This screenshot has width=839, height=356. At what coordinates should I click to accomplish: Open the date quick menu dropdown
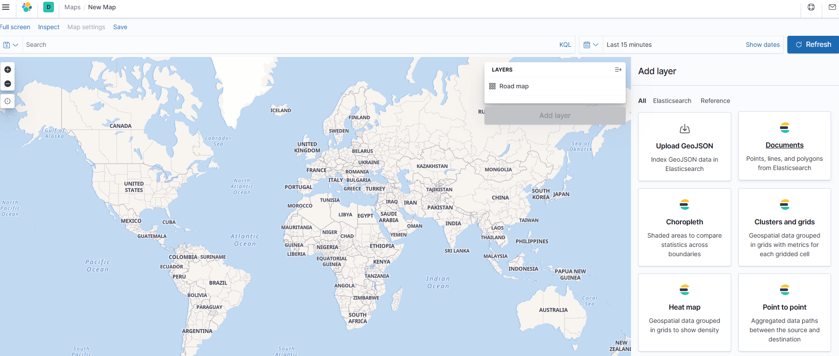(590, 45)
